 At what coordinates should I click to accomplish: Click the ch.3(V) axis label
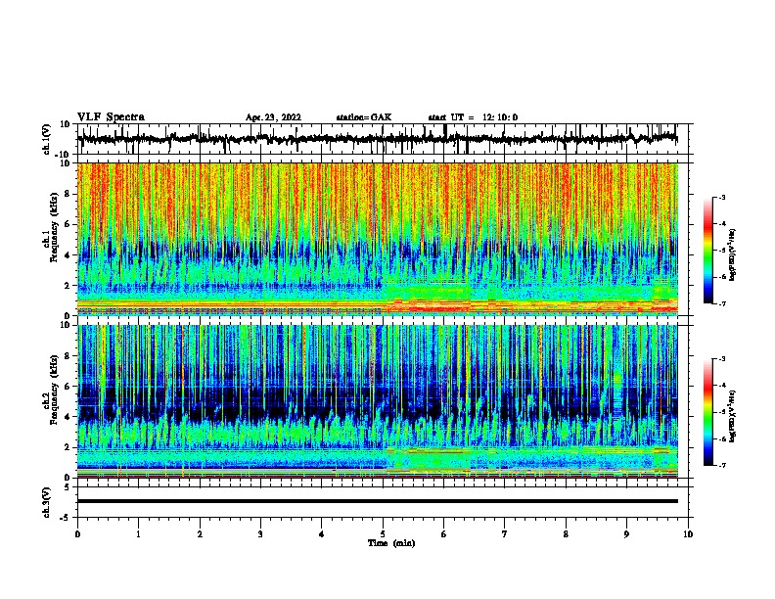pyautogui.click(x=47, y=503)
